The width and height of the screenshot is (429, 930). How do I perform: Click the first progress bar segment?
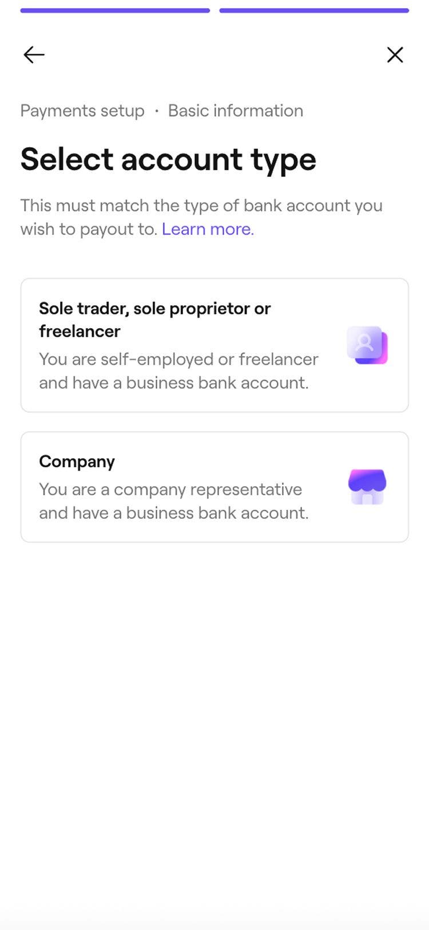[114, 10]
